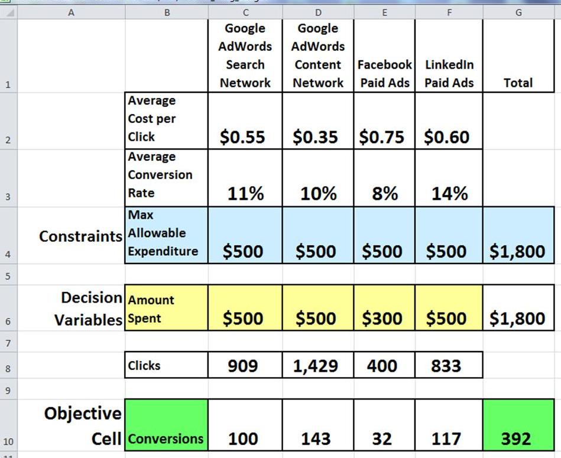Image resolution: width=561 pixels, height=458 pixels.
Task: Select the yellow Amount Spent label cell
Action: coord(166,308)
